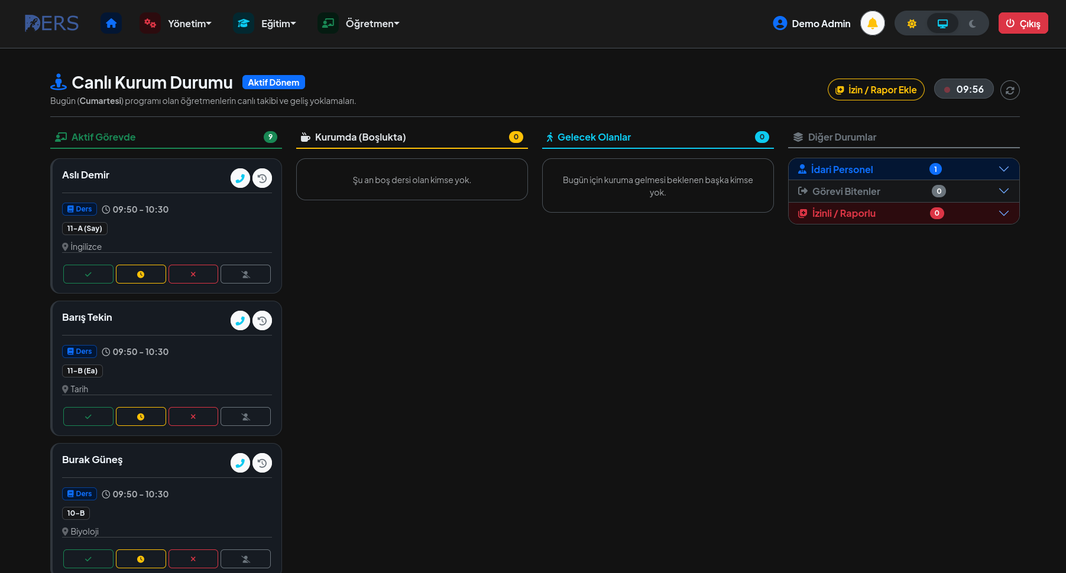Expand the İdari Personel section
Image resolution: width=1066 pixels, height=573 pixels.
pos(903,170)
